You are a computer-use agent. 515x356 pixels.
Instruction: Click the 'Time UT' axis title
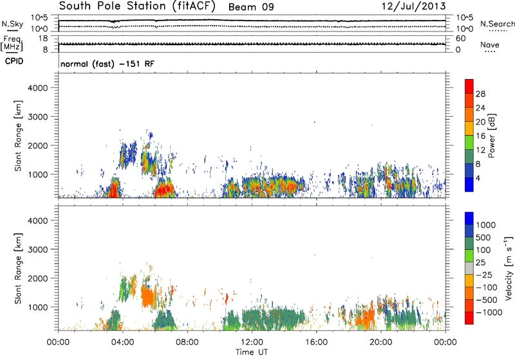(x=252, y=352)
